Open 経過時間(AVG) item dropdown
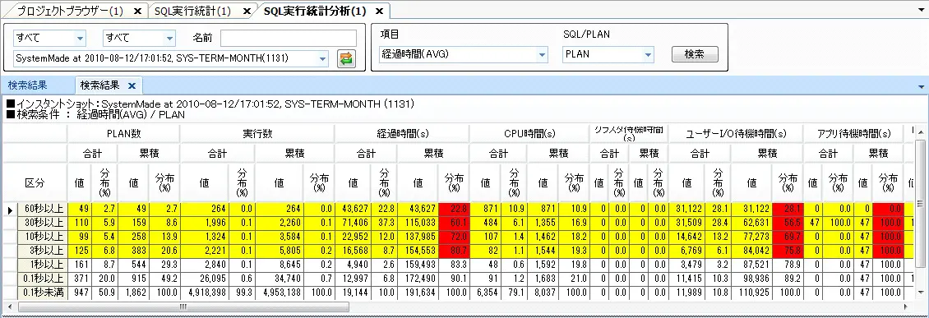929x318 pixels. click(542, 54)
